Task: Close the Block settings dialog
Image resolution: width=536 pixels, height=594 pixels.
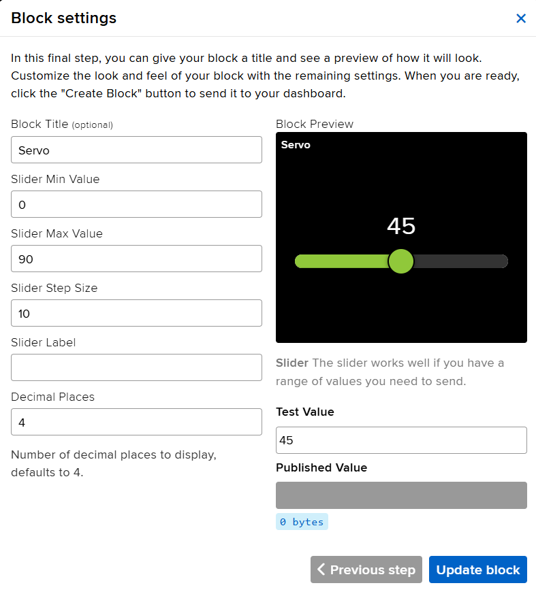Action: 521,18
